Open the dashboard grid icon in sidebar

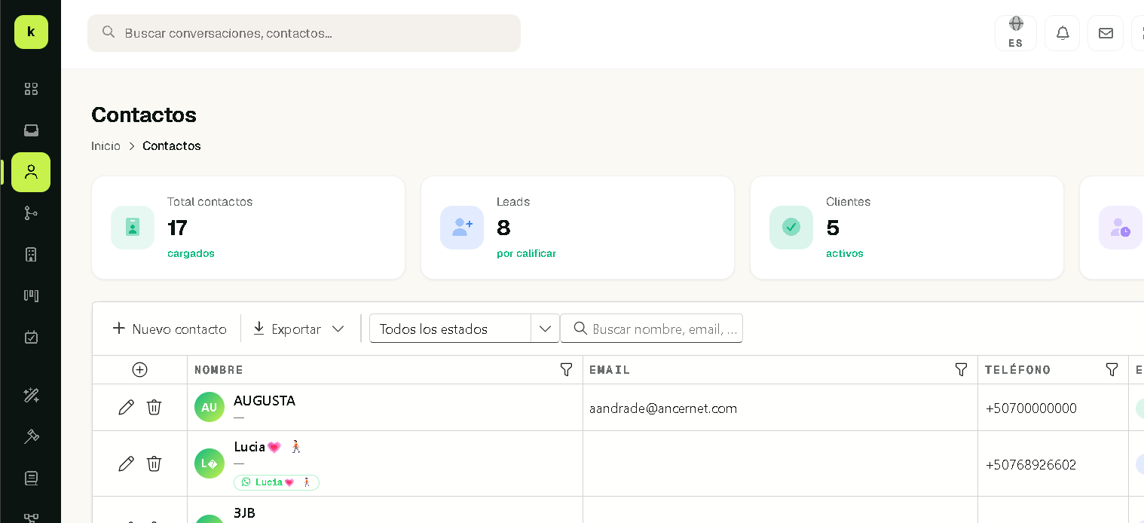pos(31,89)
